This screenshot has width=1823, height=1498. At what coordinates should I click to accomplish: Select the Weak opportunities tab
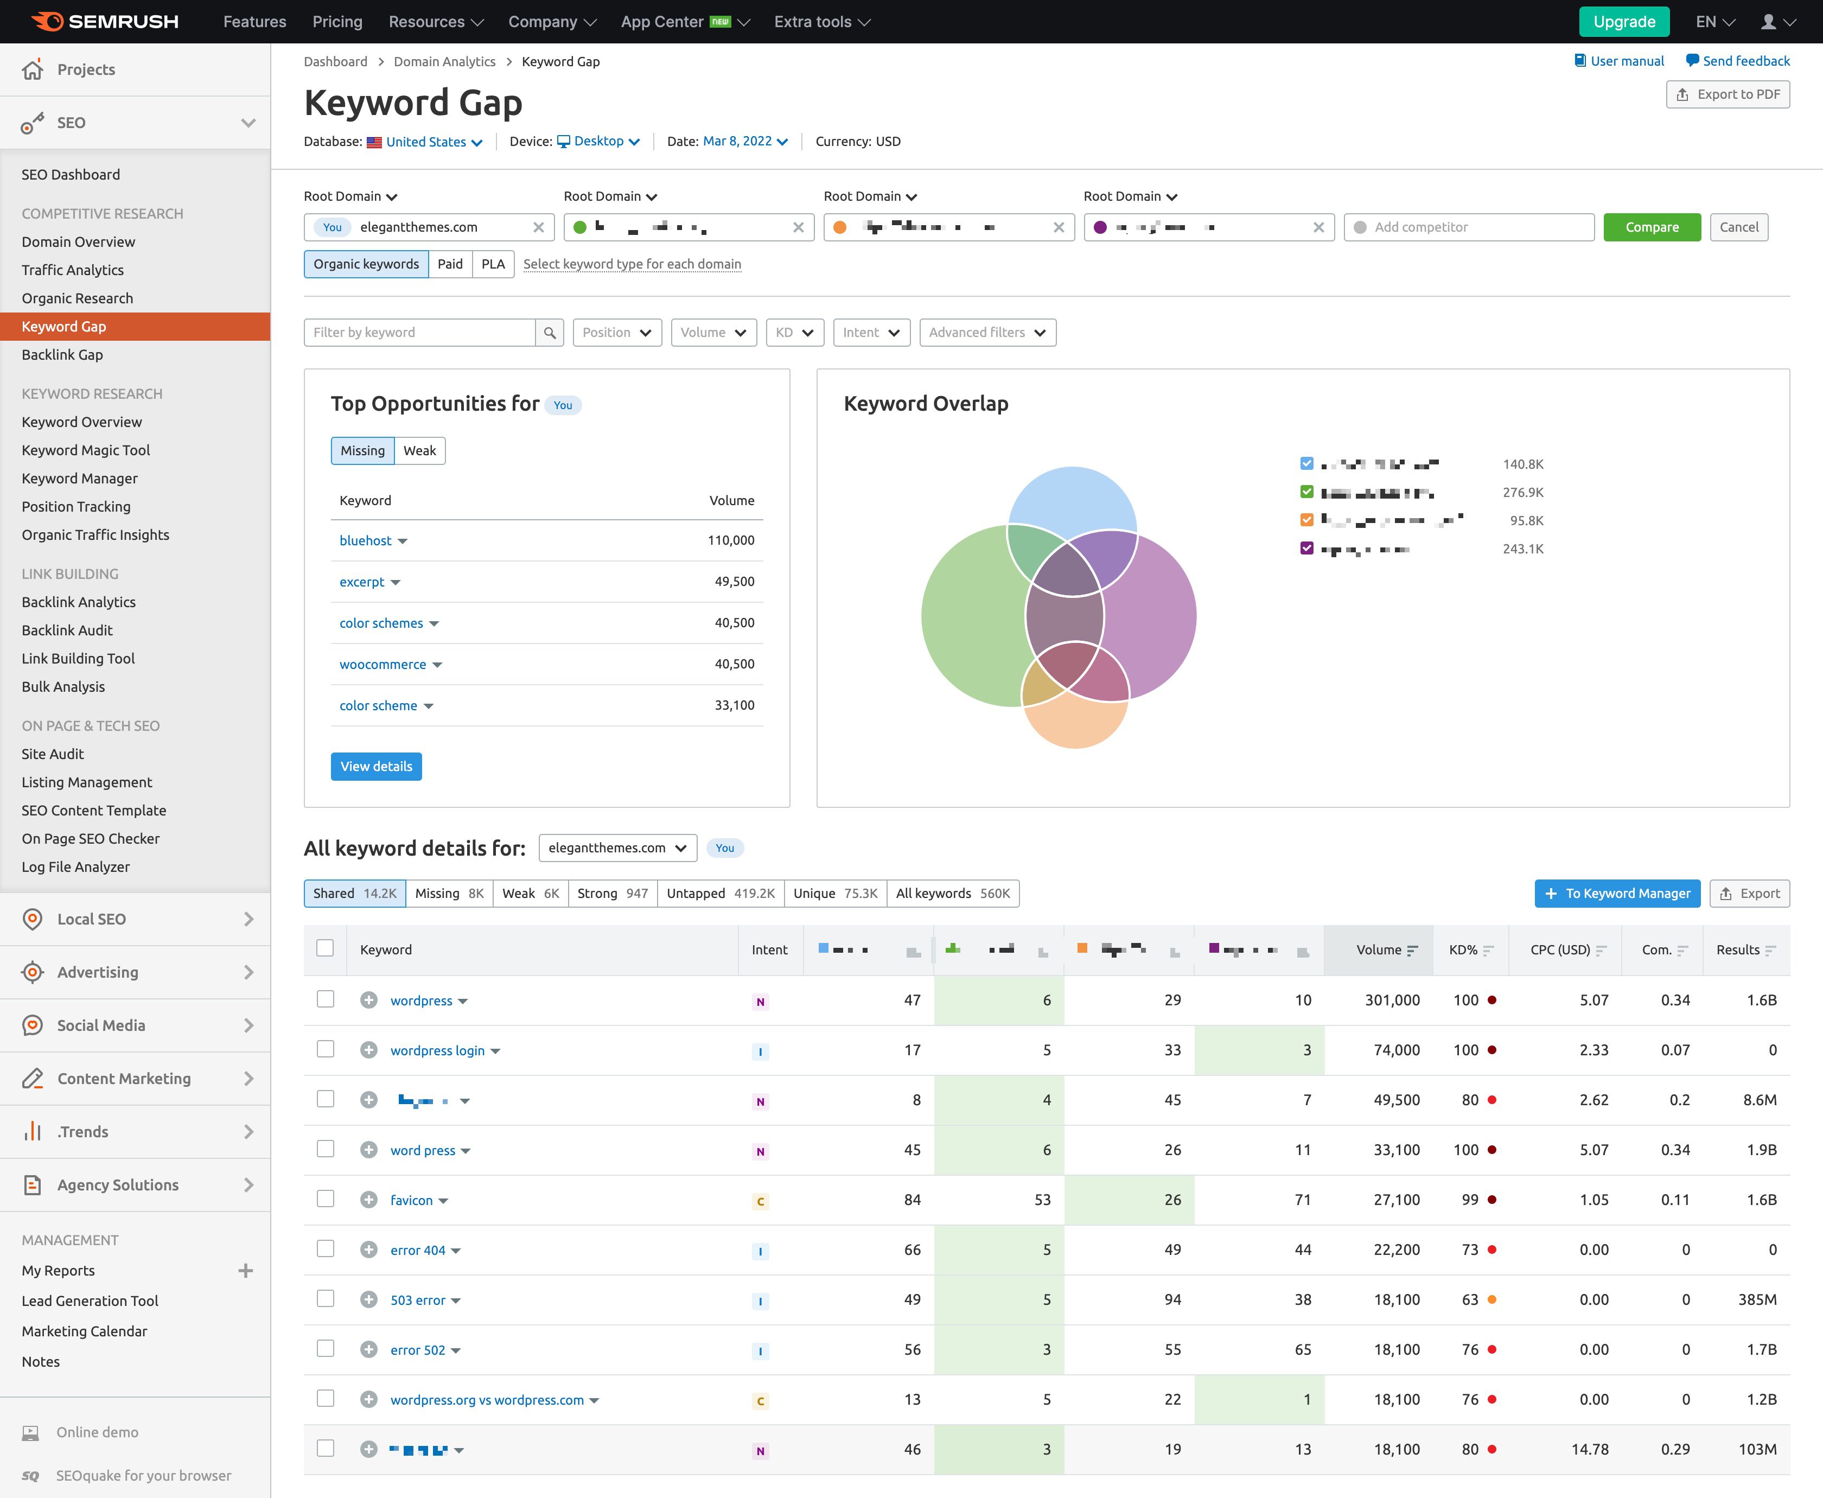[x=419, y=450]
